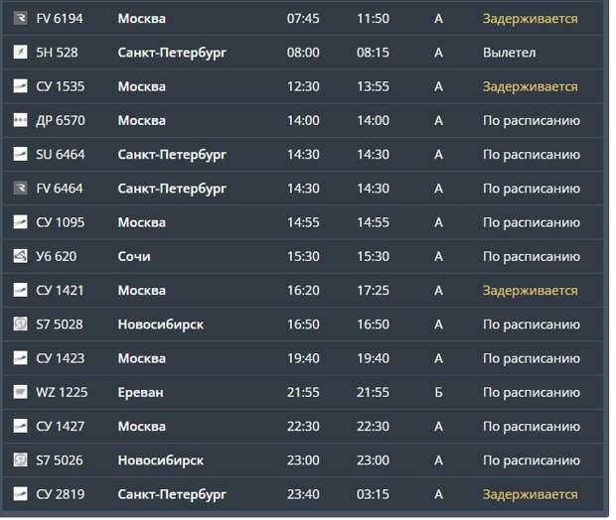Click the S7 logo for flight S7 5026

[20, 459]
